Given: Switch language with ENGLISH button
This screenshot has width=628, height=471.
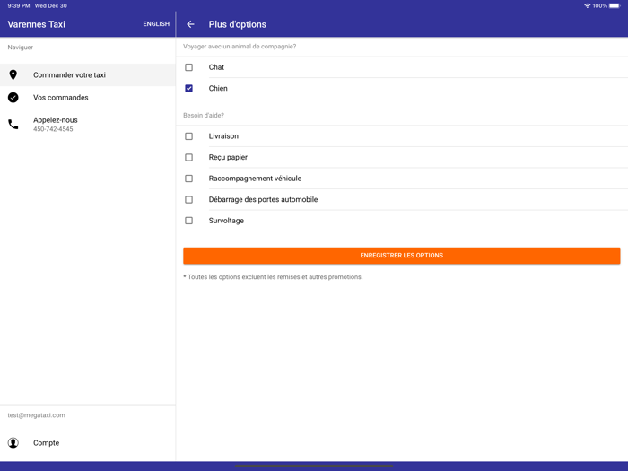Looking at the screenshot, I should (156, 24).
